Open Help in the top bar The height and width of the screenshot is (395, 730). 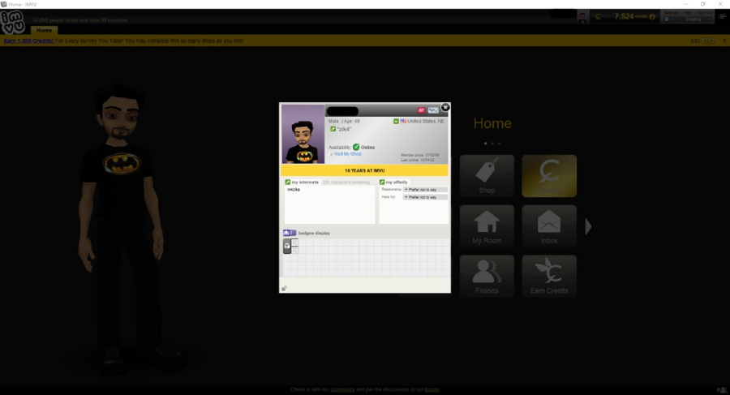pos(688,13)
